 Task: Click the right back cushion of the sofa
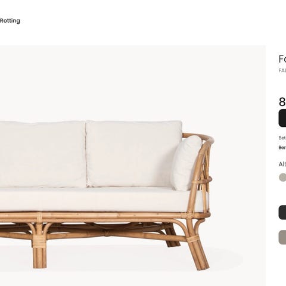click(x=134, y=154)
